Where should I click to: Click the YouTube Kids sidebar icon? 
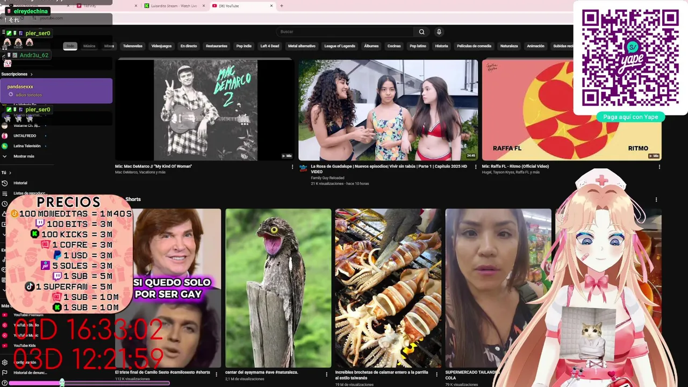coord(4,346)
